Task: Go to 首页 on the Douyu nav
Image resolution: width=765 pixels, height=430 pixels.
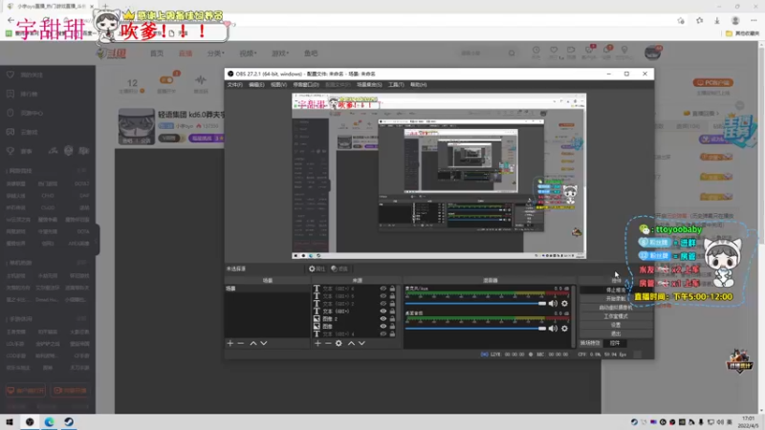Action: coord(157,54)
